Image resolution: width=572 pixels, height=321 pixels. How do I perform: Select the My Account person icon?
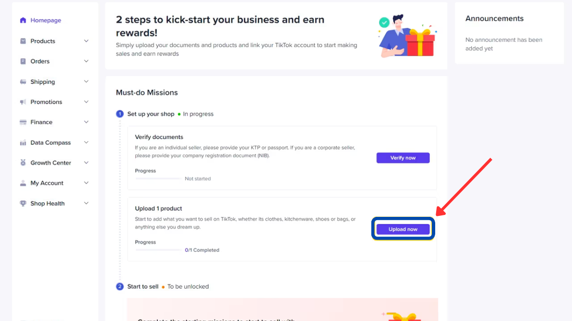tap(23, 183)
